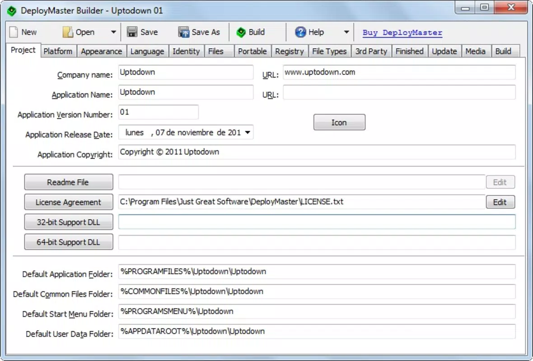The width and height of the screenshot is (533, 361).
Task: Click the 32-bit Support DLL button
Action: [x=68, y=222]
